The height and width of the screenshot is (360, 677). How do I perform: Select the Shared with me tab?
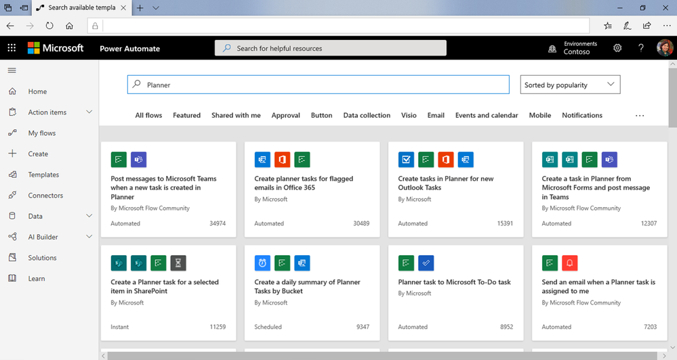coord(236,115)
